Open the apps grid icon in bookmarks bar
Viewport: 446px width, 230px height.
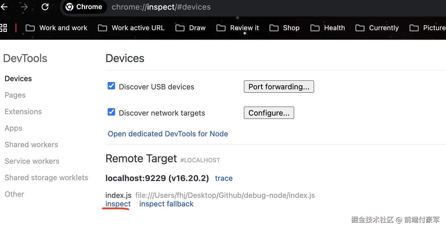[x=3, y=28]
